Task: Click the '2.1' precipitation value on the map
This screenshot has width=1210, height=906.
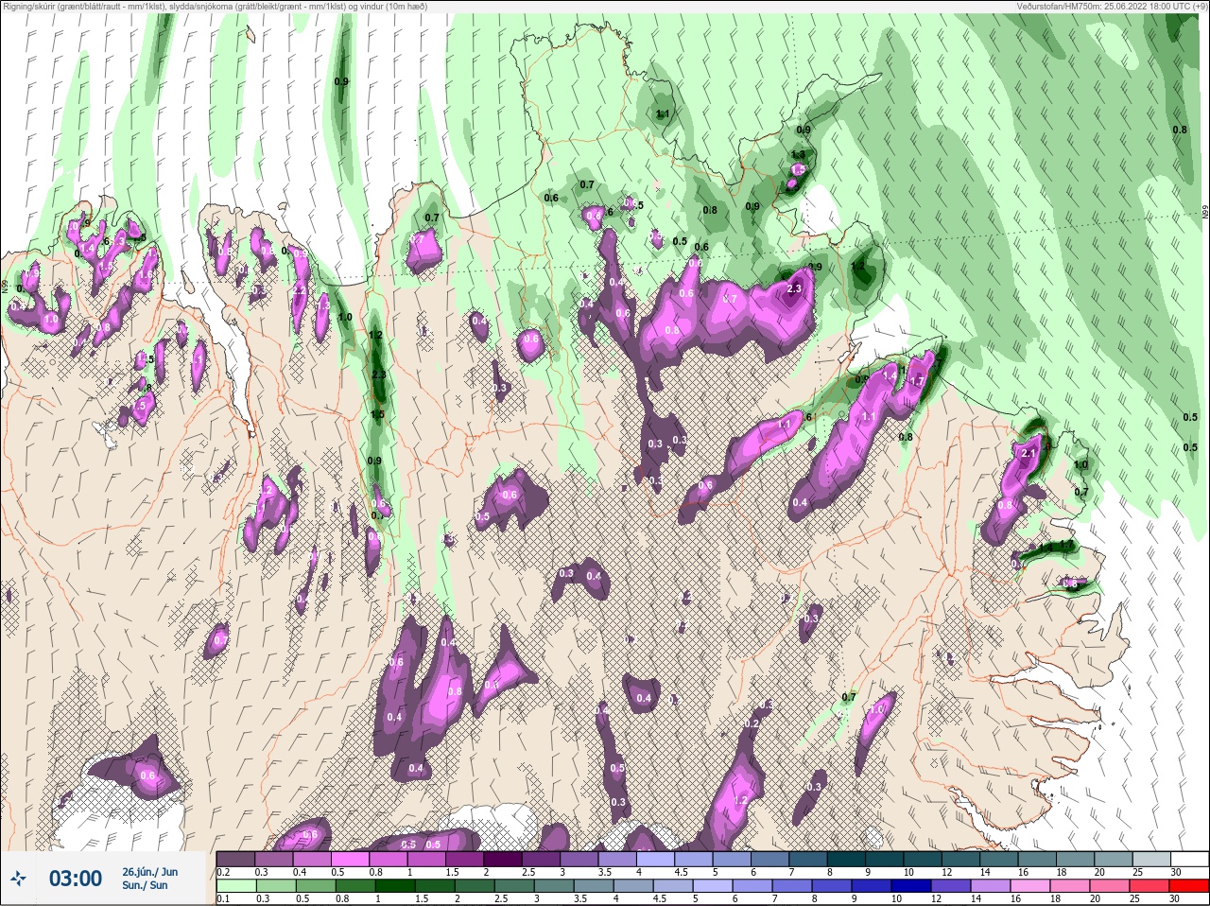Action: (x=1030, y=453)
